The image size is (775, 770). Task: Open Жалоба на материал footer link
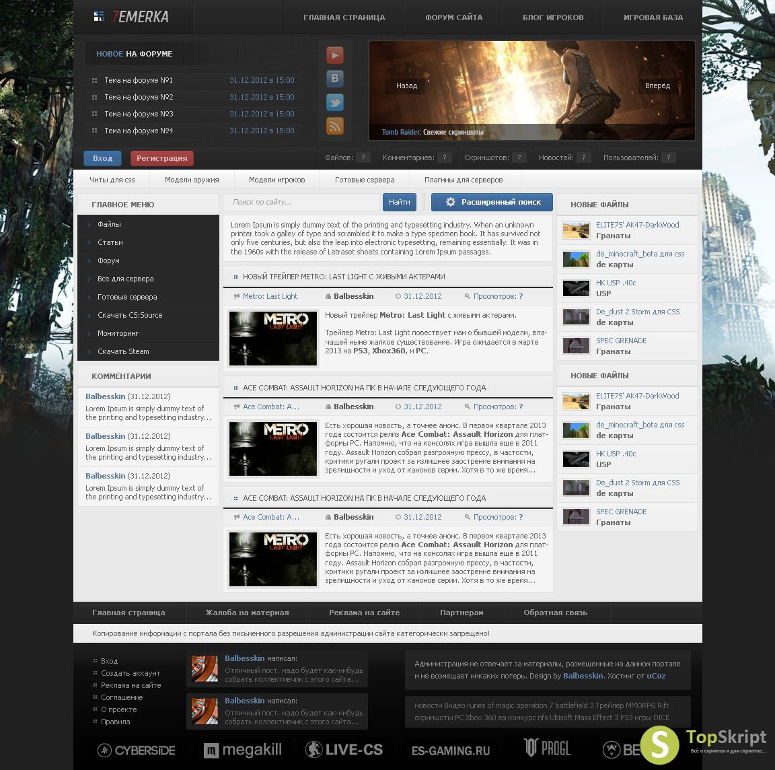[x=247, y=612]
